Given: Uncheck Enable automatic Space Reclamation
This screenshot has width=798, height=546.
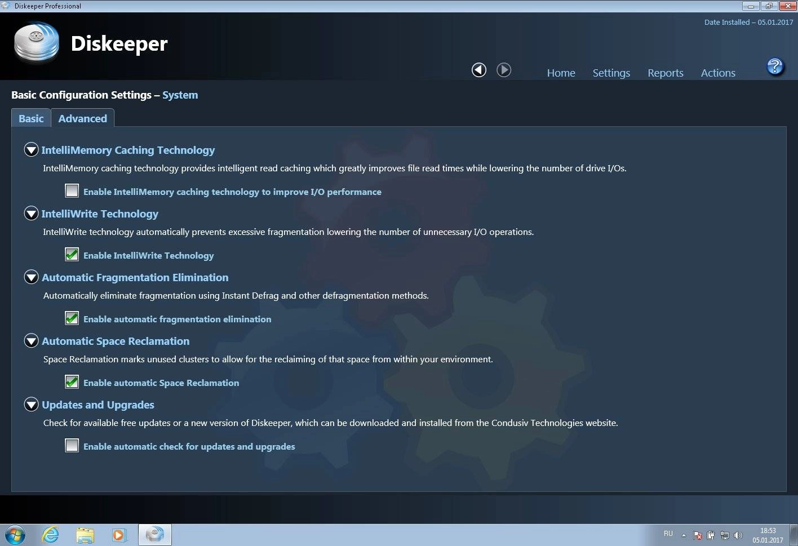Looking at the screenshot, I should click(72, 381).
